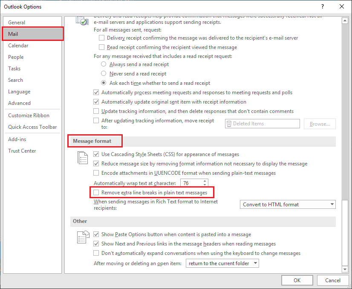Enable Delivery receipt confirming delivery checkbox
352x289 pixels.
click(x=102, y=38)
